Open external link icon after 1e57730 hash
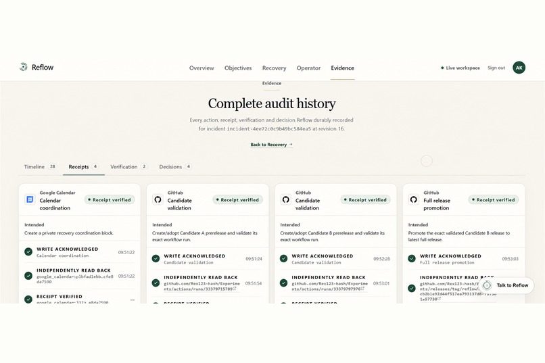This screenshot has height=363, width=545. coord(439,299)
